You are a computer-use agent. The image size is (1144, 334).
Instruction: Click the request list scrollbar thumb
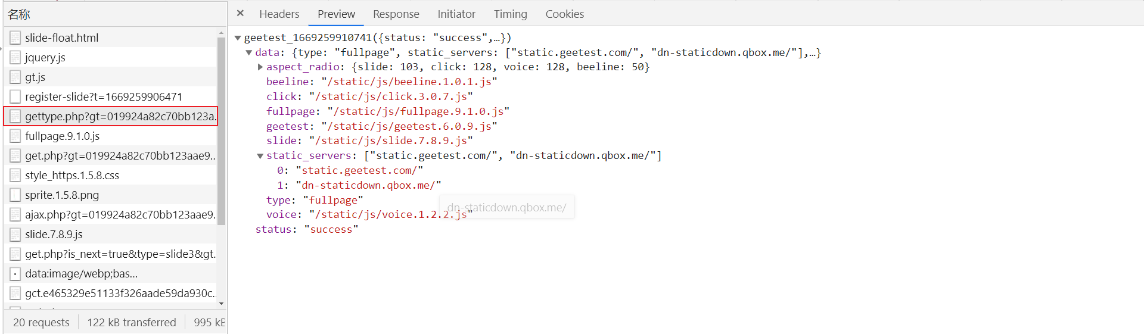(x=222, y=131)
